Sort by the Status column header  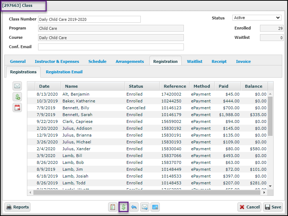142,86
